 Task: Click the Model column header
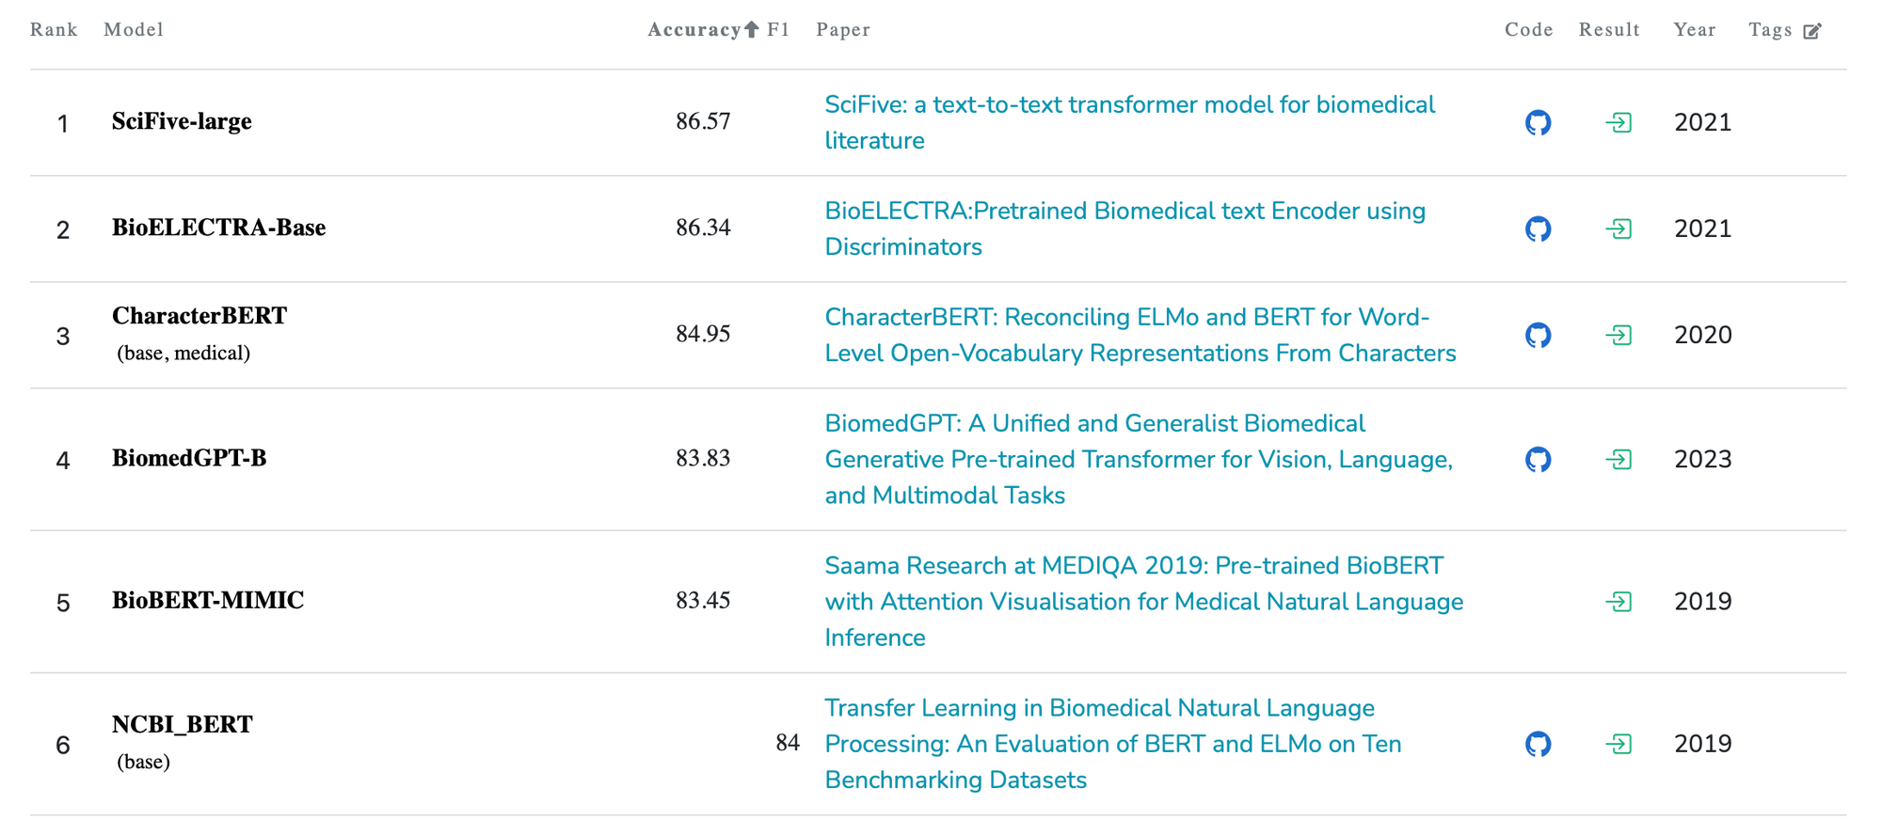pos(134,30)
